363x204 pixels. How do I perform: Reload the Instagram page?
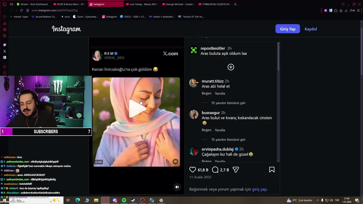tap(21, 10)
